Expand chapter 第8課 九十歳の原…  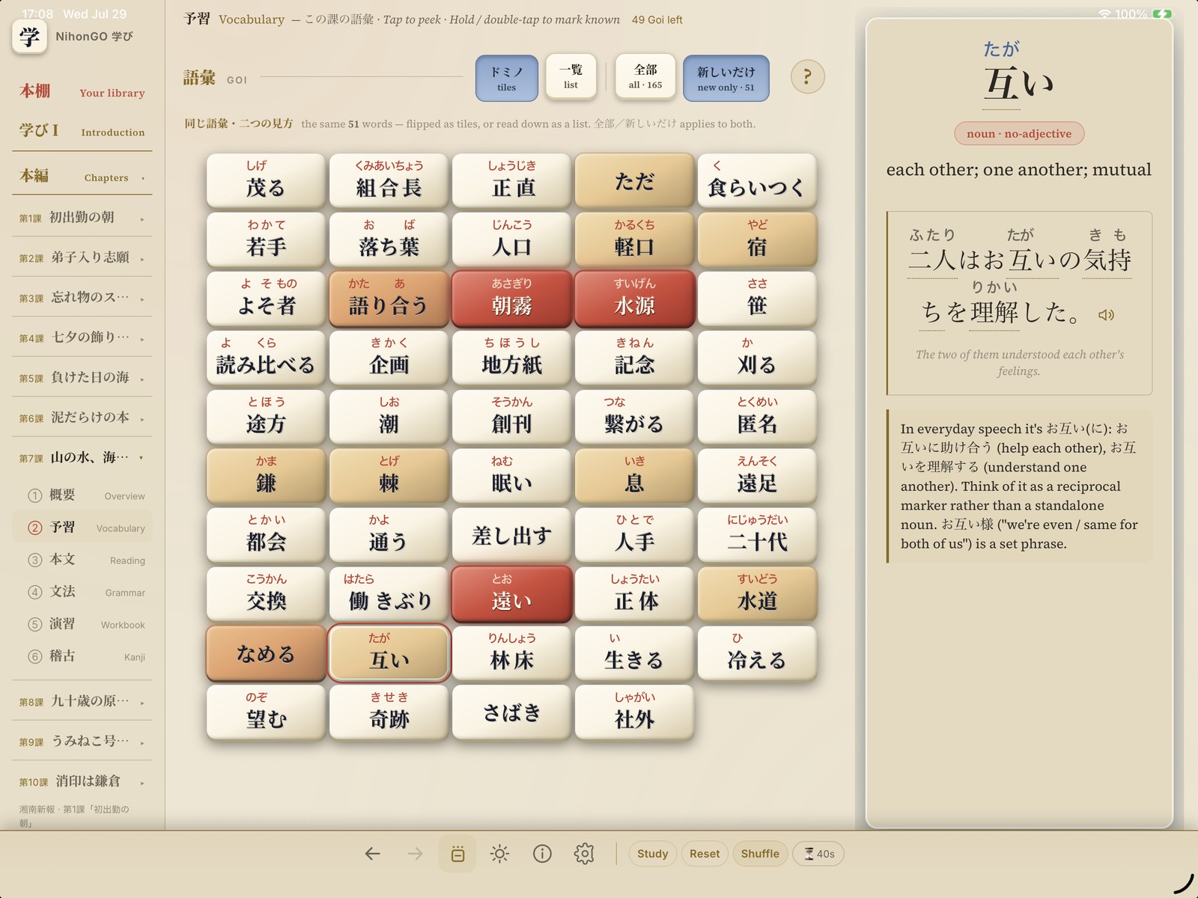point(82,701)
